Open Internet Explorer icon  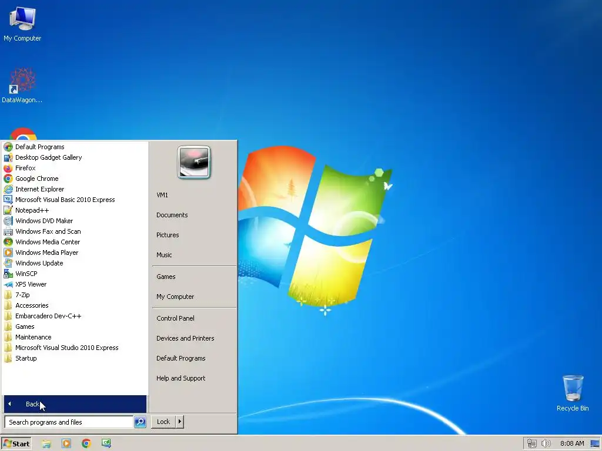click(x=8, y=189)
